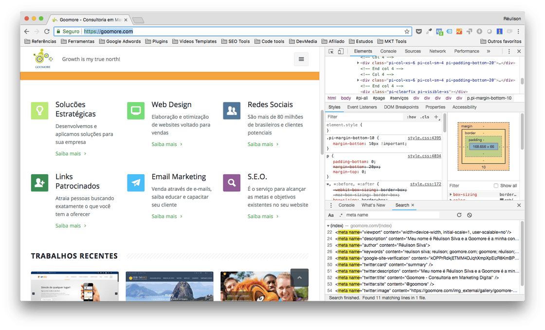Collapse the (index) search results group
Screen dimensions: 545x330
(328, 226)
